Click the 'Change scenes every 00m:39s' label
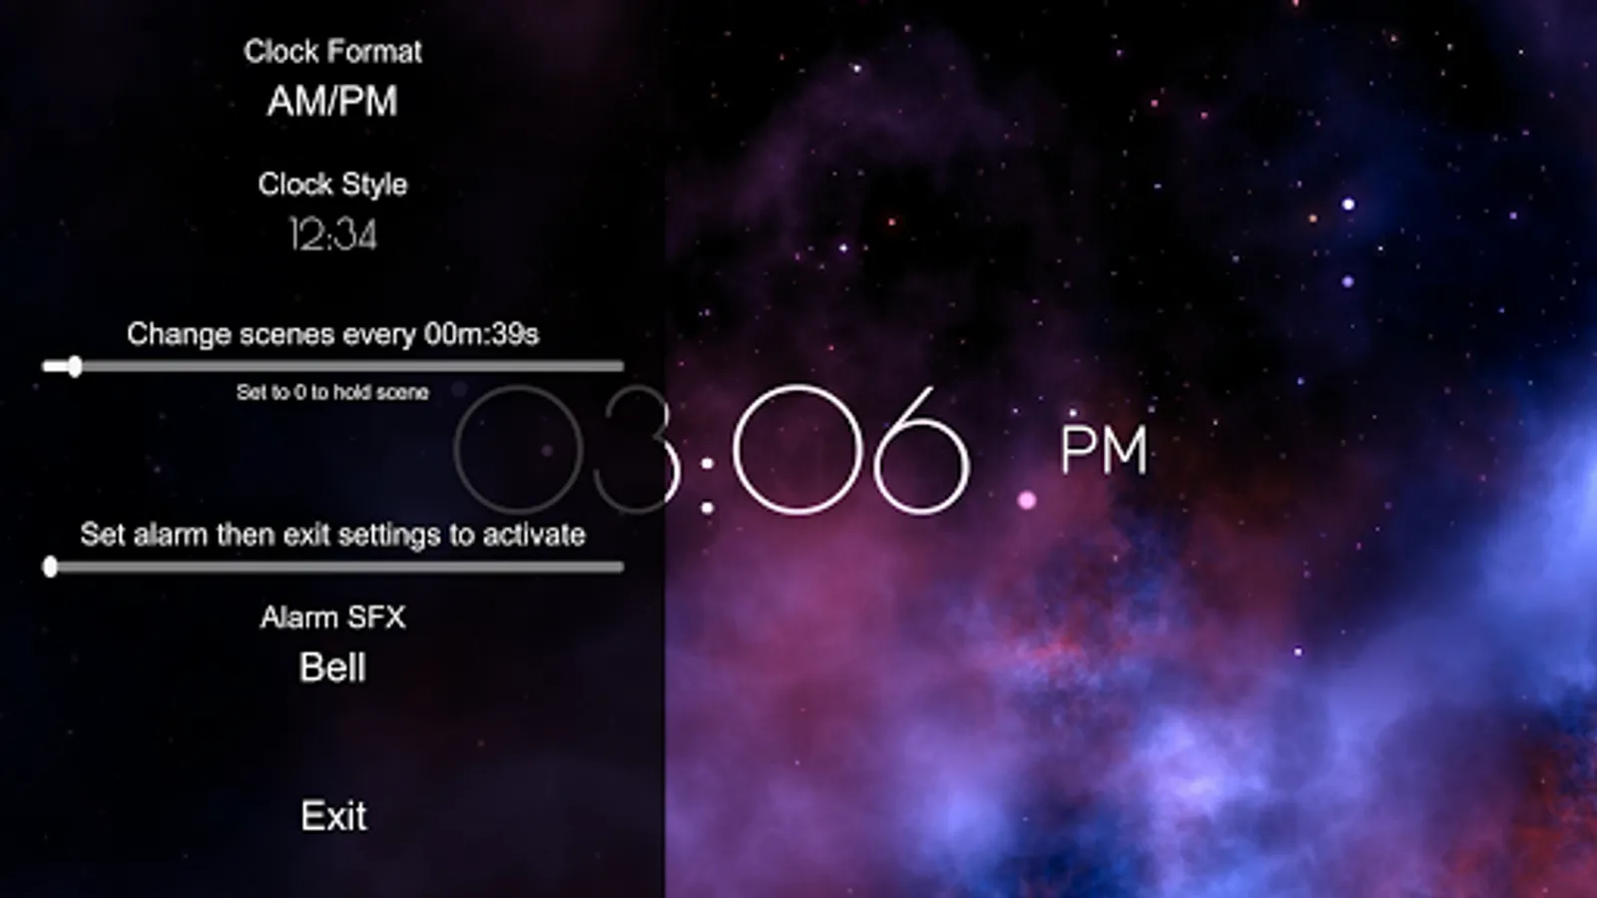The height and width of the screenshot is (898, 1597). [x=332, y=333]
